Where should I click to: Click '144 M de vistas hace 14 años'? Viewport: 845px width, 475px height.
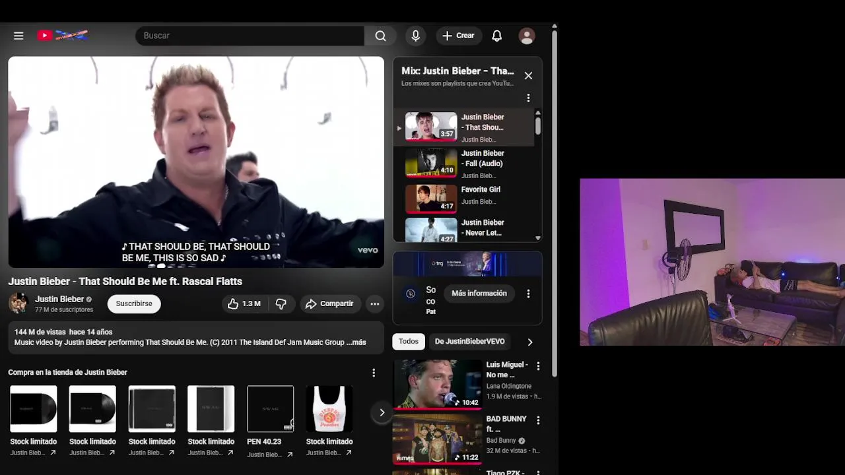tap(63, 332)
